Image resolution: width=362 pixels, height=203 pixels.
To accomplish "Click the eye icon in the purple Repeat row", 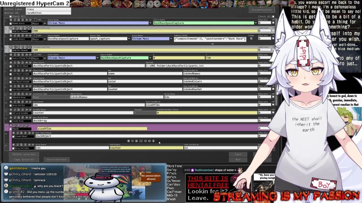I will pyautogui.click(x=27, y=125).
